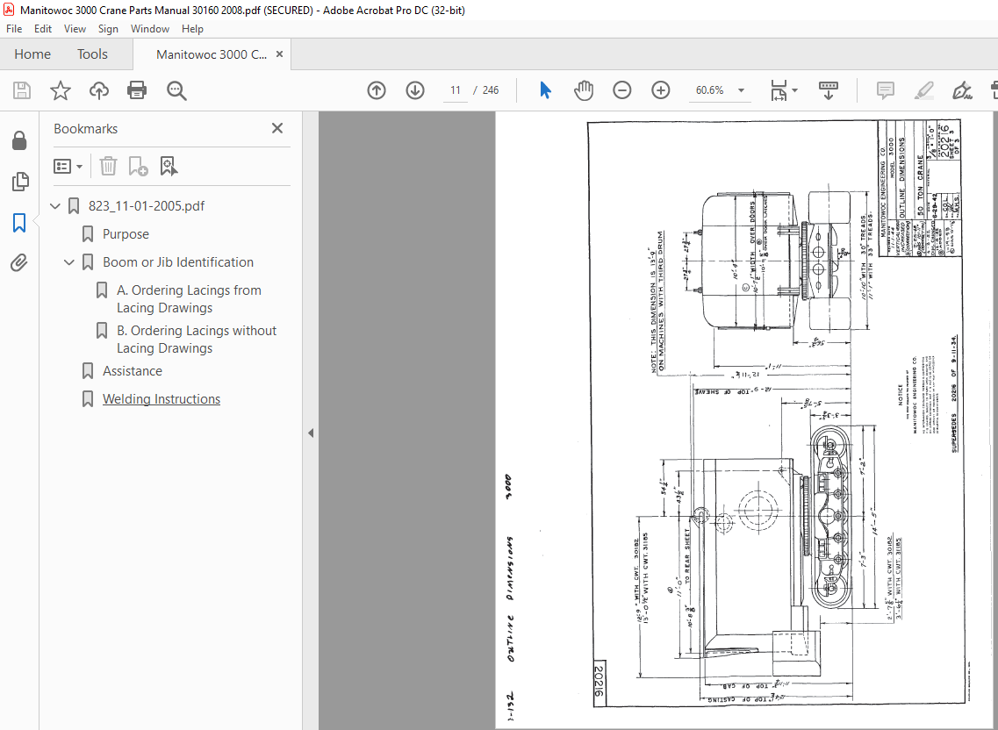This screenshot has width=998, height=730.
Task: Select the highlight text tool
Action: [x=923, y=90]
